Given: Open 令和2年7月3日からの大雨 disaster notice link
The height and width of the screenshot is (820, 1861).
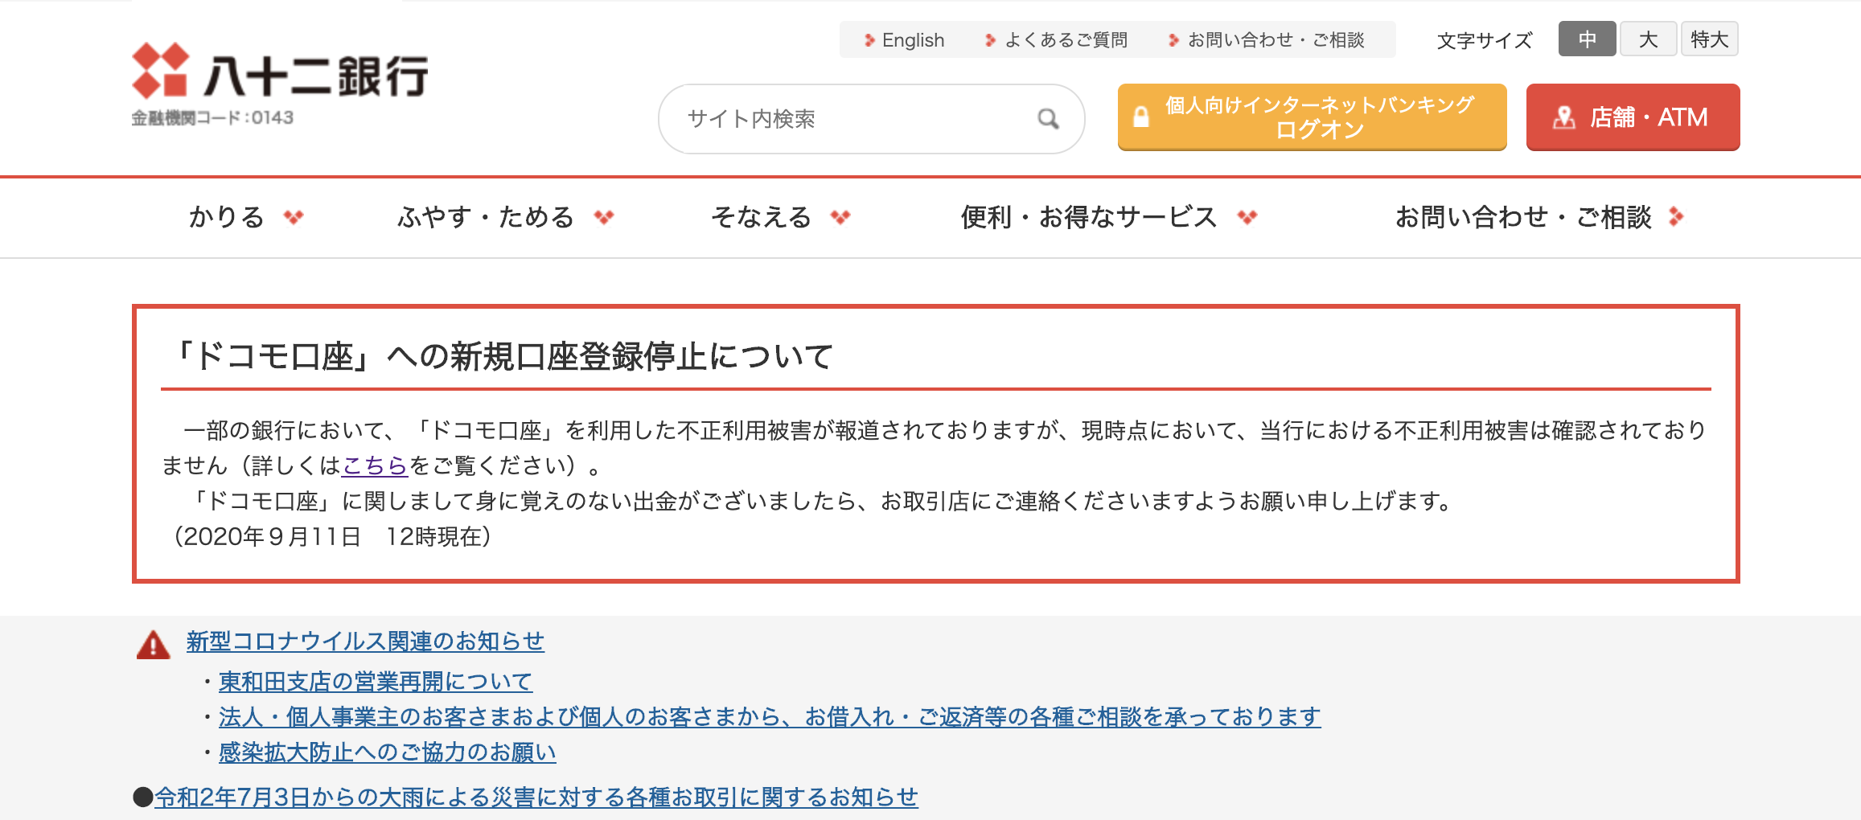Looking at the screenshot, I should [536, 797].
